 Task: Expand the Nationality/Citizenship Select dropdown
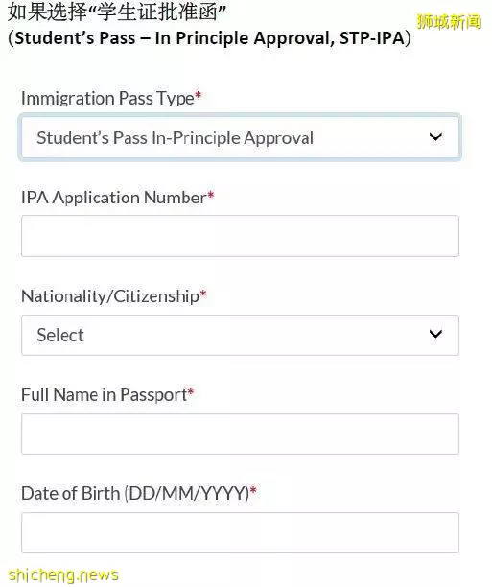tap(240, 335)
